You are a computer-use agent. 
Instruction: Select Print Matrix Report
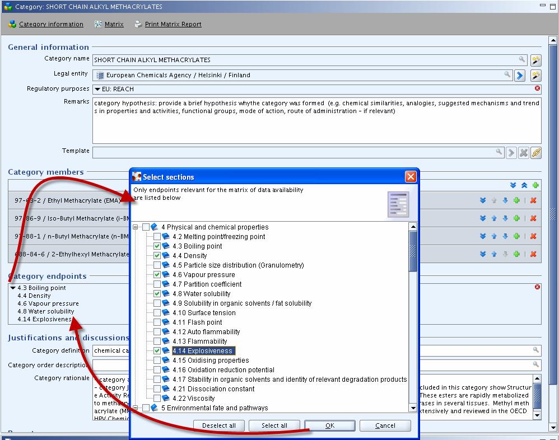[173, 24]
